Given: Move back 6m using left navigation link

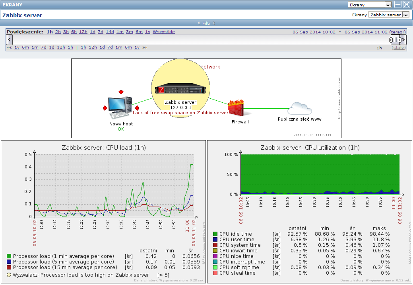Looking at the screenshot, I should pos(25,47).
